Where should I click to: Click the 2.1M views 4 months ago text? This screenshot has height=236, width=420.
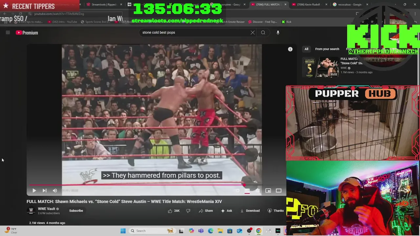point(47,223)
